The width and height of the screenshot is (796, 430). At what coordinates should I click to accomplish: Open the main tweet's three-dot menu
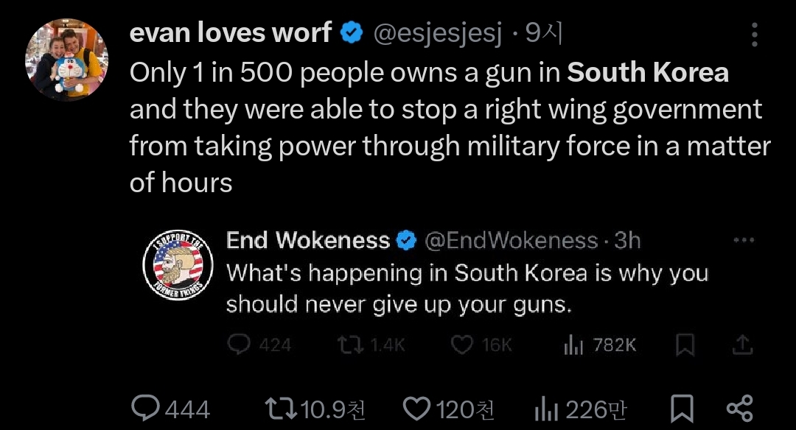coord(754,35)
